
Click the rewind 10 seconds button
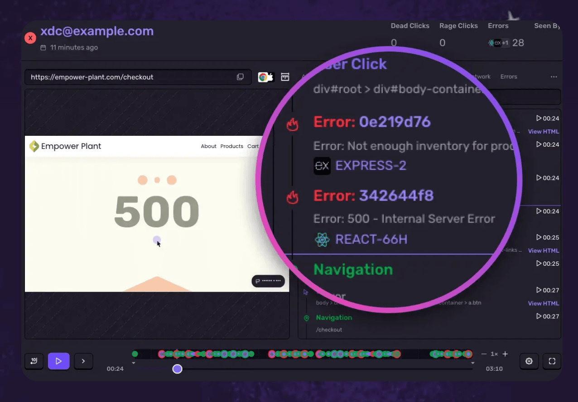(34, 361)
